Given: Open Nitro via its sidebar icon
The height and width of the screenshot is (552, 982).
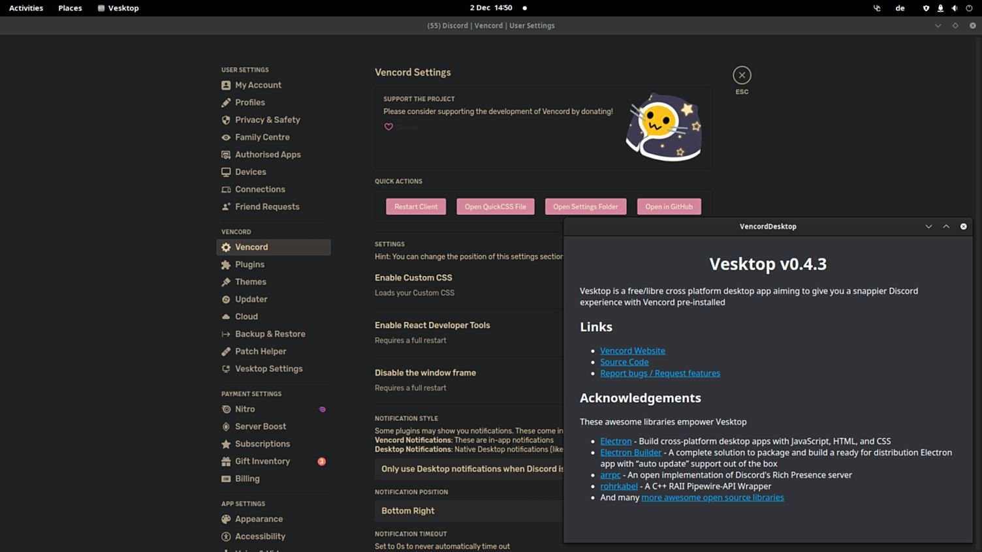Looking at the screenshot, I should pyautogui.click(x=226, y=409).
